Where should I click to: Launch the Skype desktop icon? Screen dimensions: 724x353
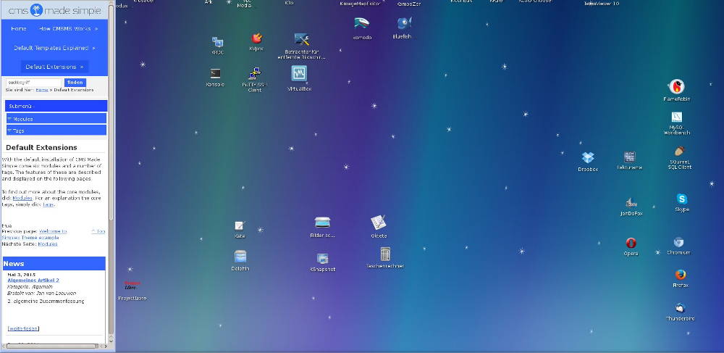tap(681, 199)
